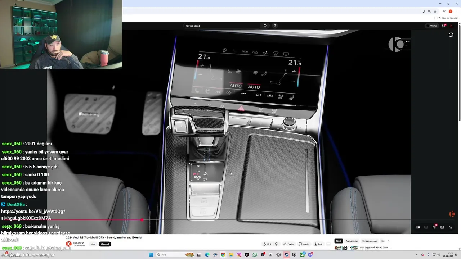Open the RoCars channel name link

(77, 243)
